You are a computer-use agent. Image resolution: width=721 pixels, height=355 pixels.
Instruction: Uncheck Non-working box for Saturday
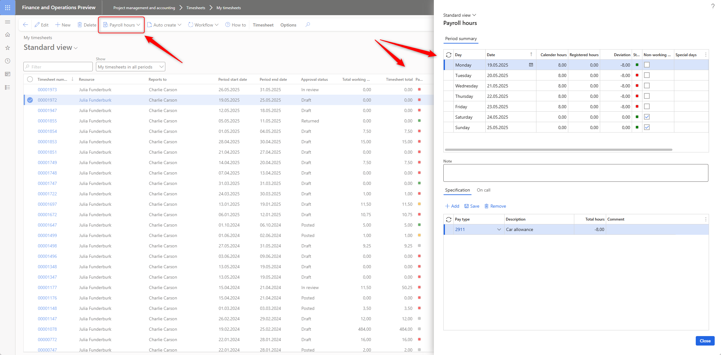(x=647, y=117)
